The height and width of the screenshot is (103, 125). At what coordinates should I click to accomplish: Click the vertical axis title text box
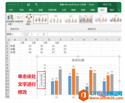(42, 80)
